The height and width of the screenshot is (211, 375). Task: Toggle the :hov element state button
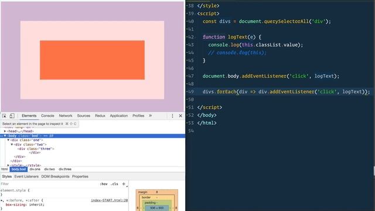104,184
